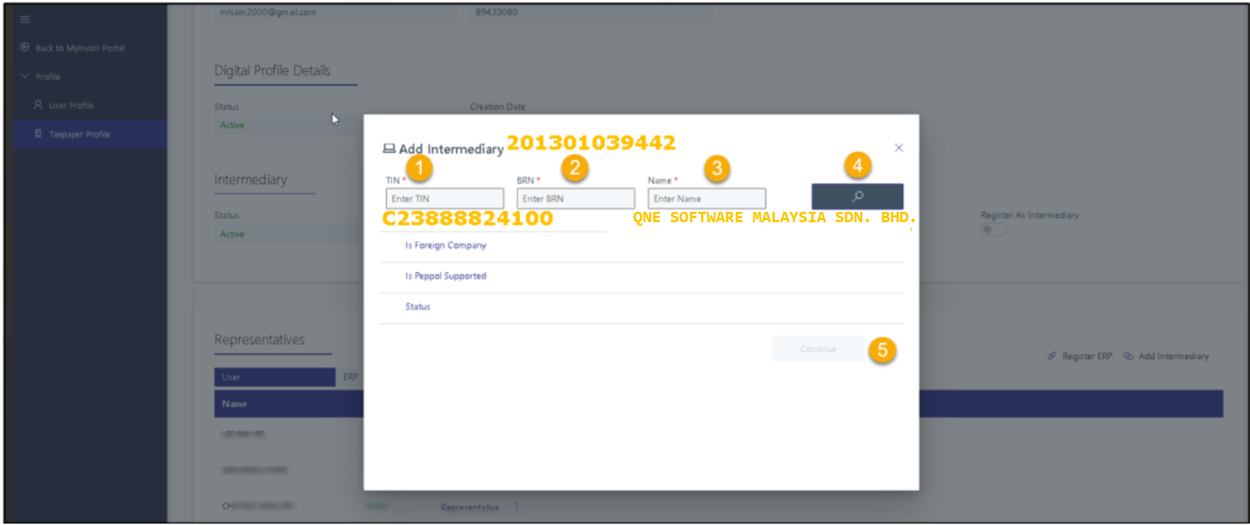Click the Add Intermediary link icon in the background

click(1128, 356)
